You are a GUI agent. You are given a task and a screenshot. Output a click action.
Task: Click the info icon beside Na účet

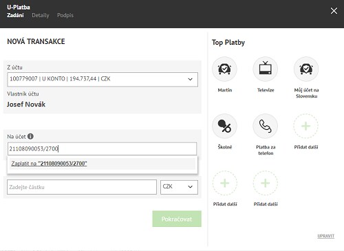pyautogui.click(x=30, y=136)
